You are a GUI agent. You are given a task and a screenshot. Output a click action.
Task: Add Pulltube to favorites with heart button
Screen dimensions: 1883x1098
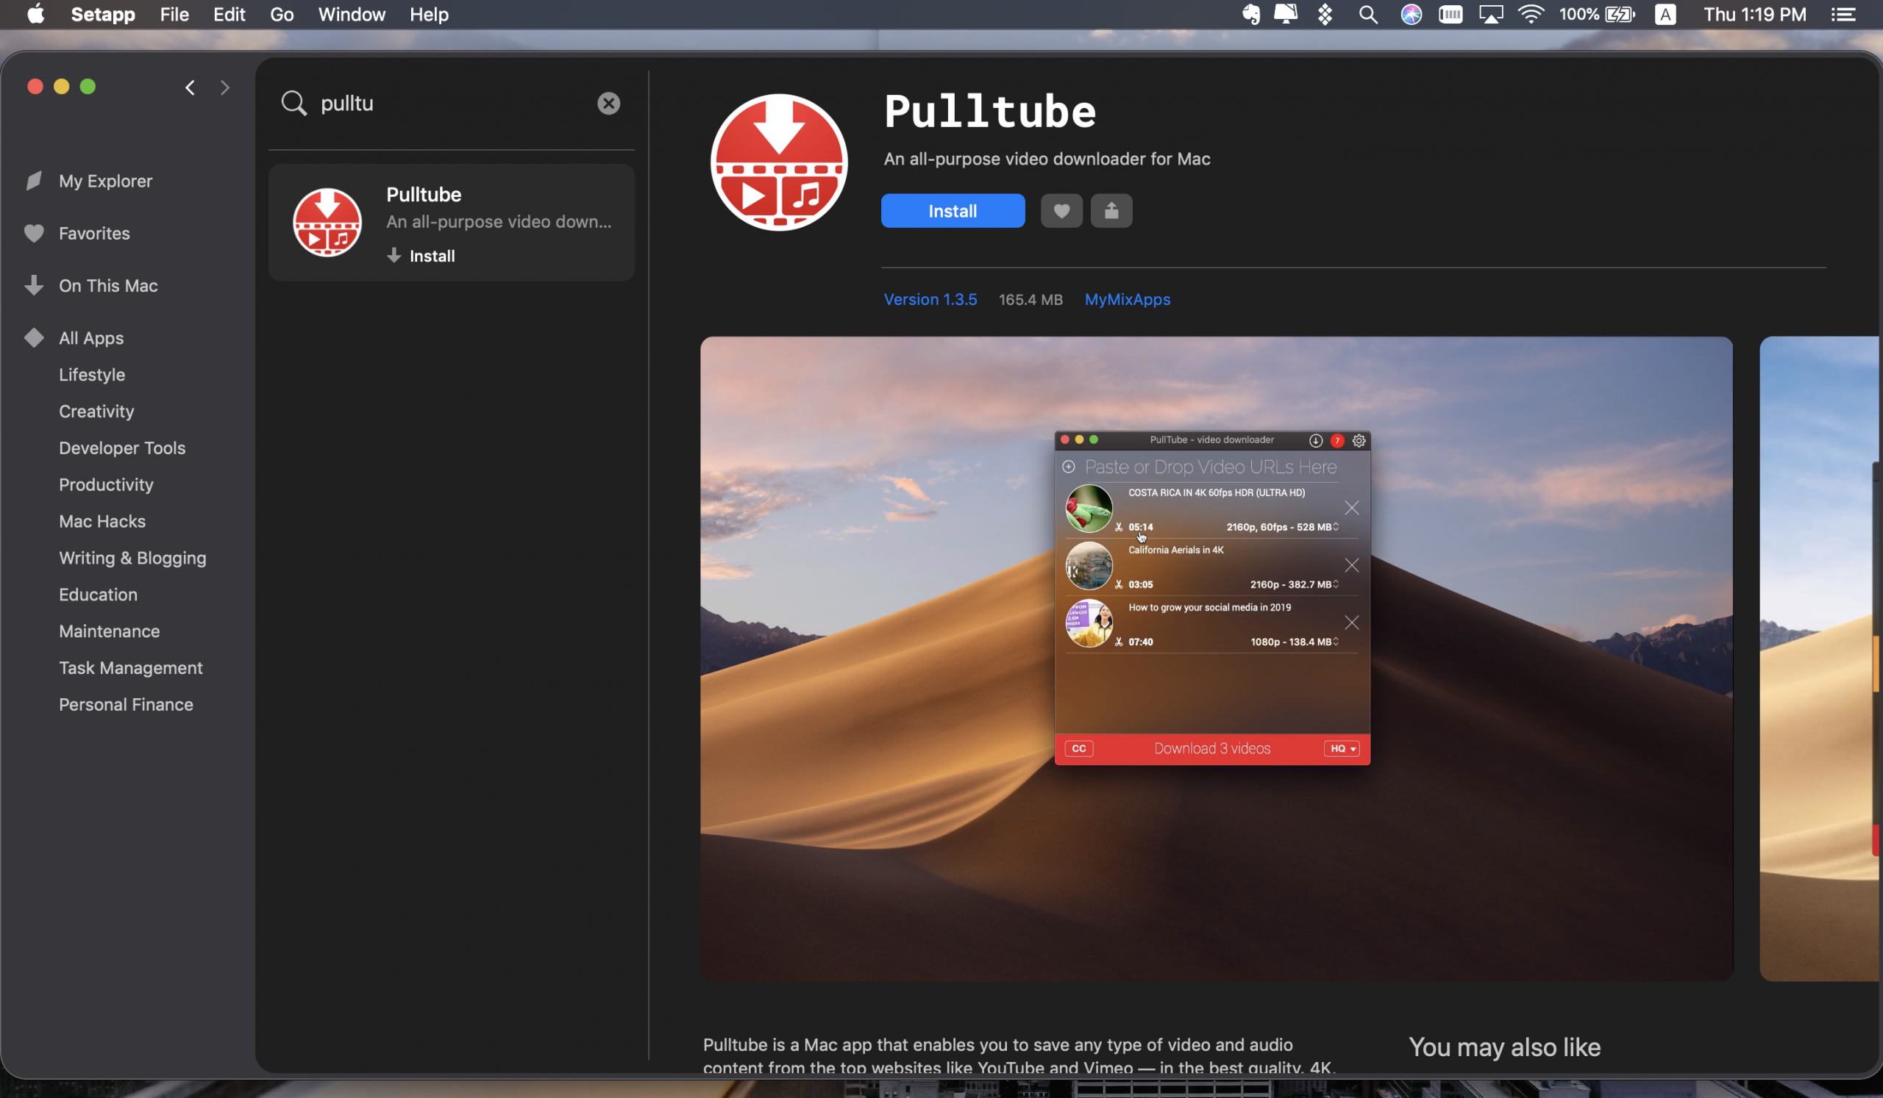1061,210
